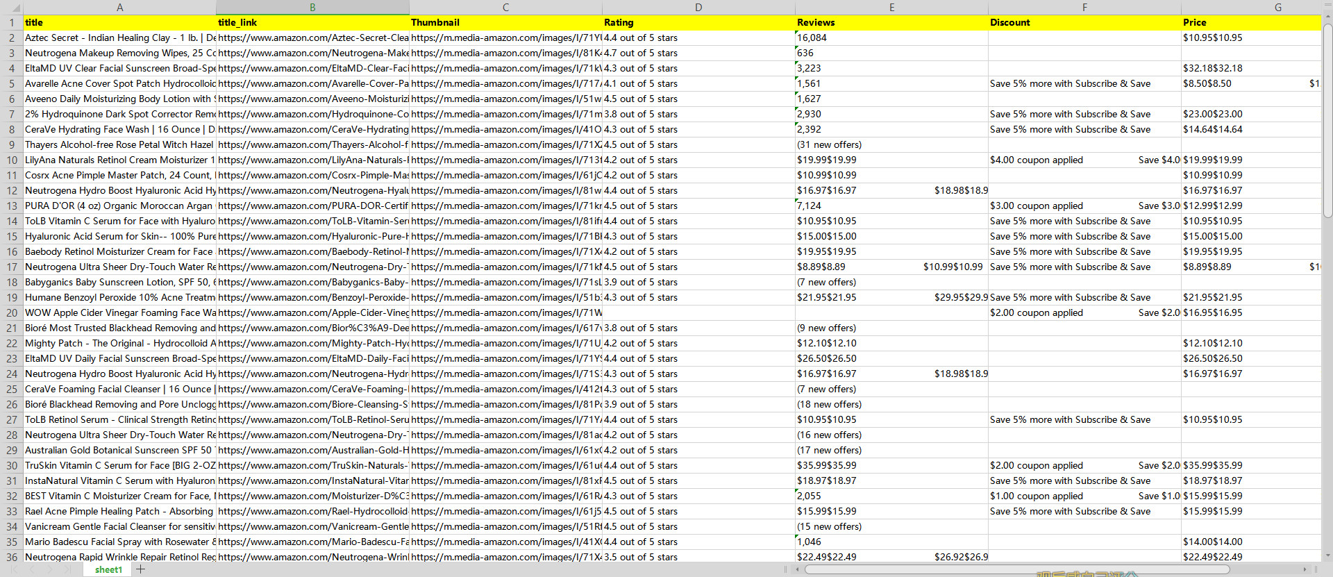This screenshot has width=1333, height=577.
Task: Select column B header
Action: point(312,7)
